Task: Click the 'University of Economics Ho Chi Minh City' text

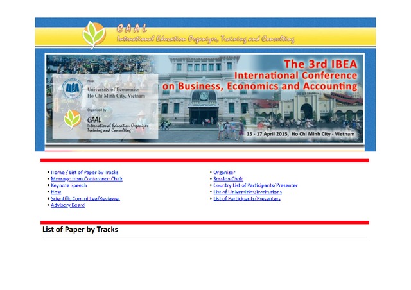Action: [116, 92]
